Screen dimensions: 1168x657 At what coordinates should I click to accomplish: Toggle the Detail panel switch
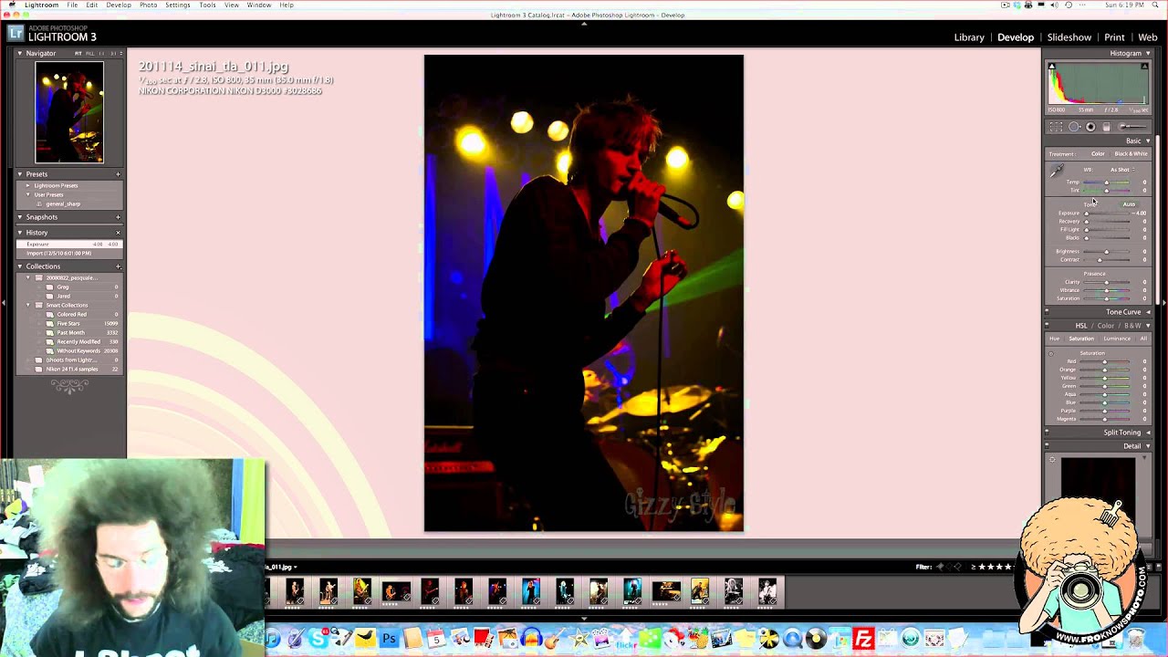click(1047, 446)
